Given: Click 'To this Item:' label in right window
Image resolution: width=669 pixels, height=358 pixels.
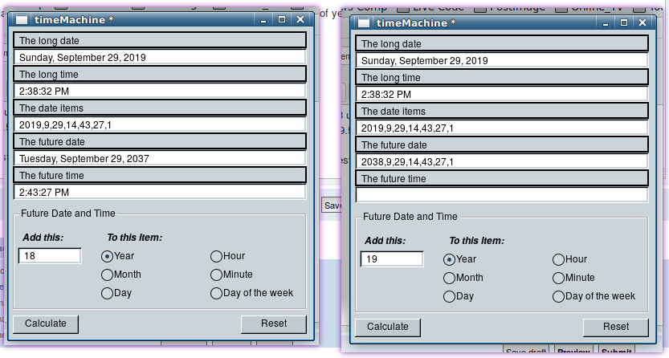Looking at the screenshot, I should (x=476, y=241).
